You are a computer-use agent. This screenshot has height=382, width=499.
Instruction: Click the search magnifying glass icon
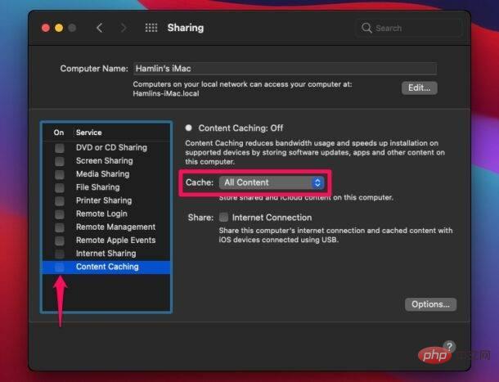click(x=366, y=28)
